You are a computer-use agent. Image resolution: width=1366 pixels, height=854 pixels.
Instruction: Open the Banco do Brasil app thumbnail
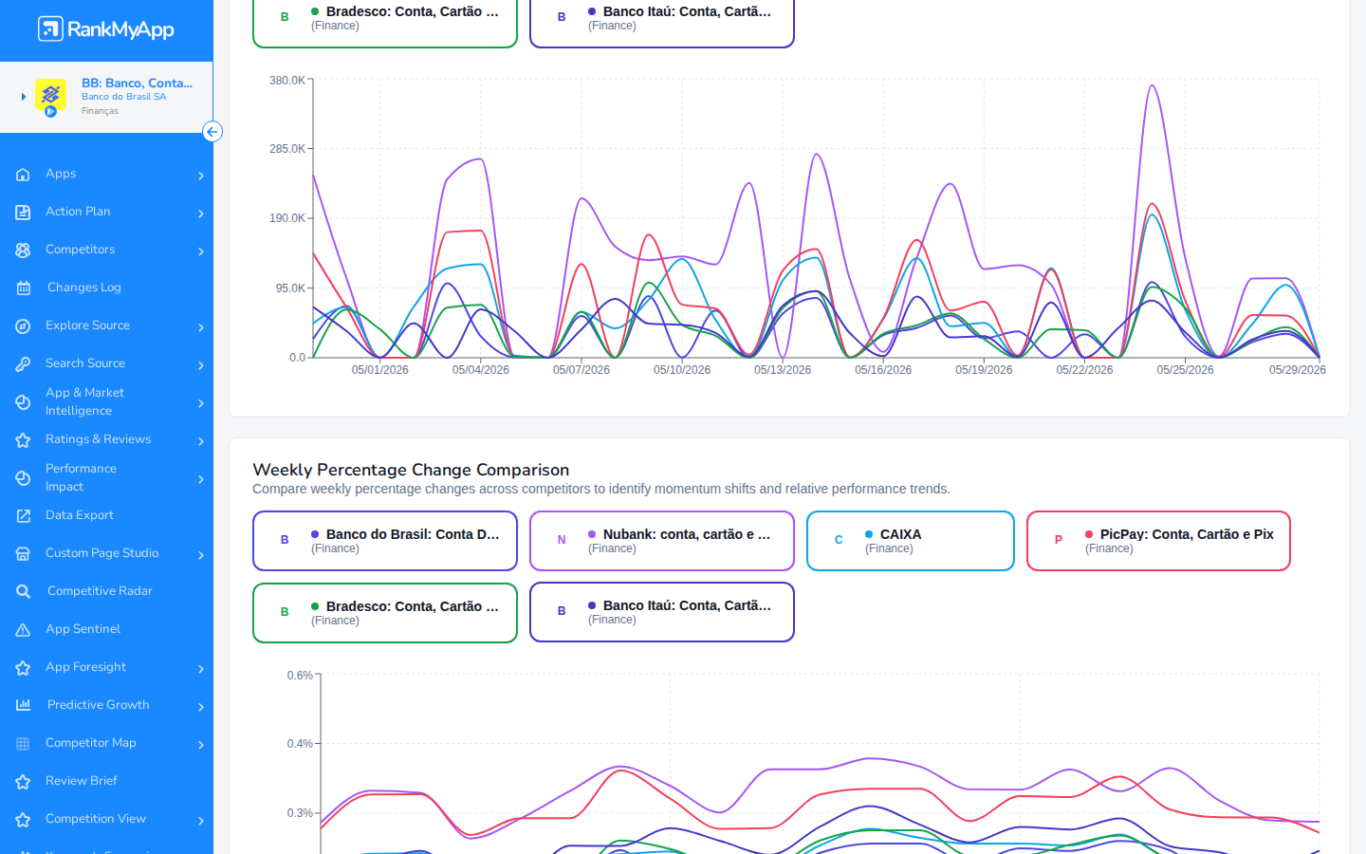pyautogui.click(x=50, y=95)
